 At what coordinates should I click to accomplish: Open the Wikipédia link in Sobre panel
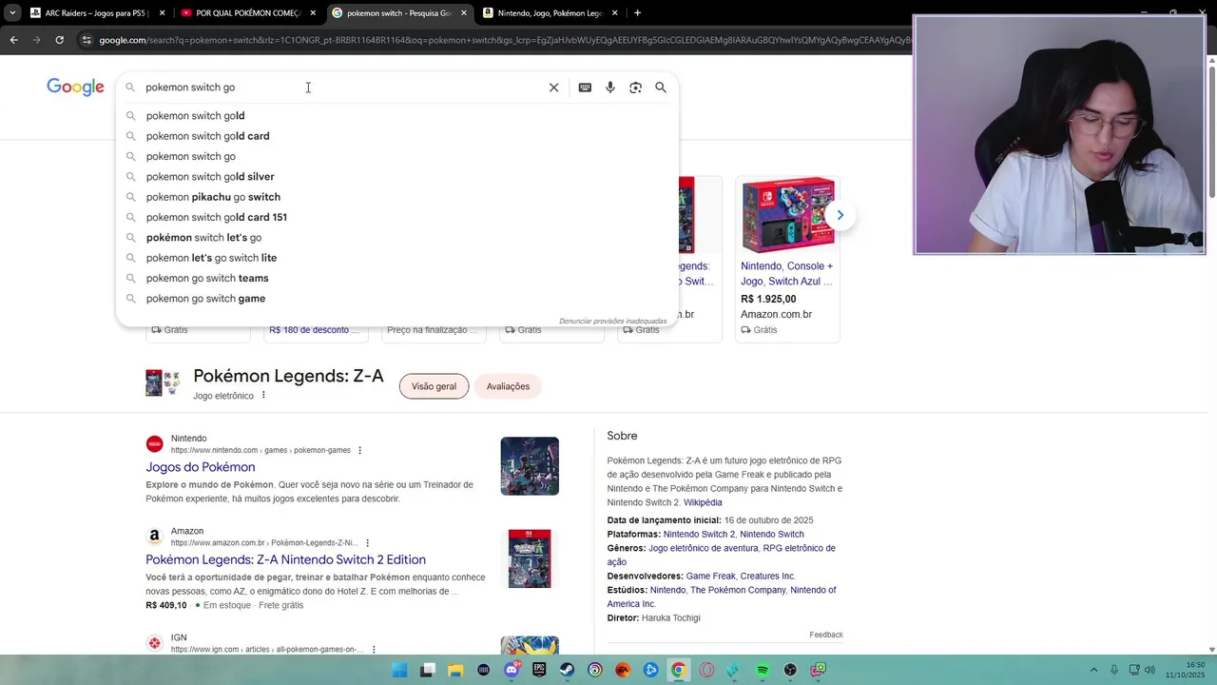click(703, 502)
